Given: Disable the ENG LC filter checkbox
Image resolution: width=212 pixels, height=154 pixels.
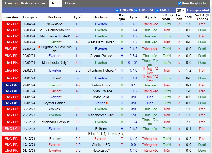Looking at the screenshot, I should (157, 10).
